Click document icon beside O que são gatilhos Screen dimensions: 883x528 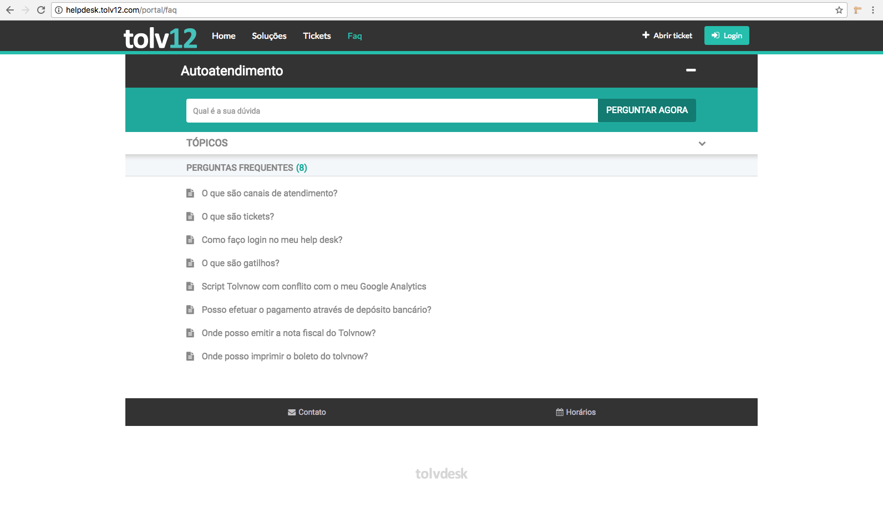point(190,263)
